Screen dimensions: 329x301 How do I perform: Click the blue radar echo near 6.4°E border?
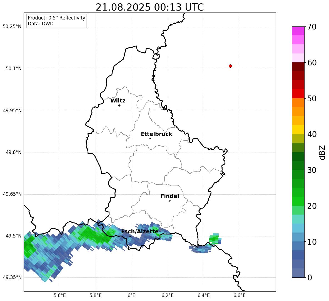point(201,249)
